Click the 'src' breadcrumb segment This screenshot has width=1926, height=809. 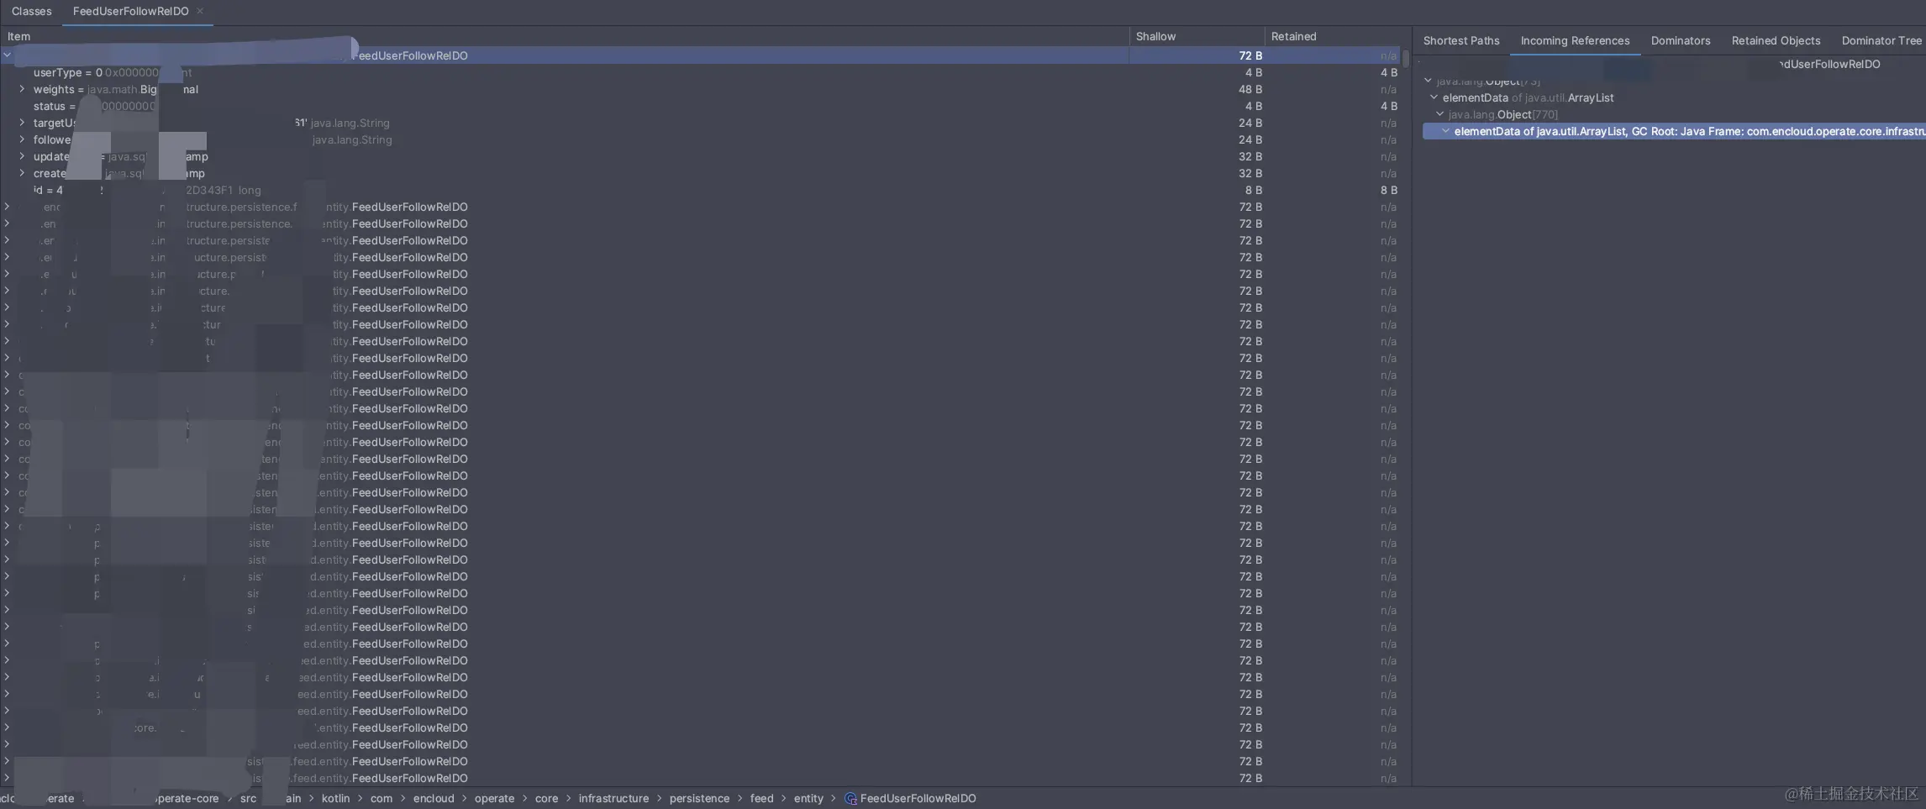click(x=248, y=798)
